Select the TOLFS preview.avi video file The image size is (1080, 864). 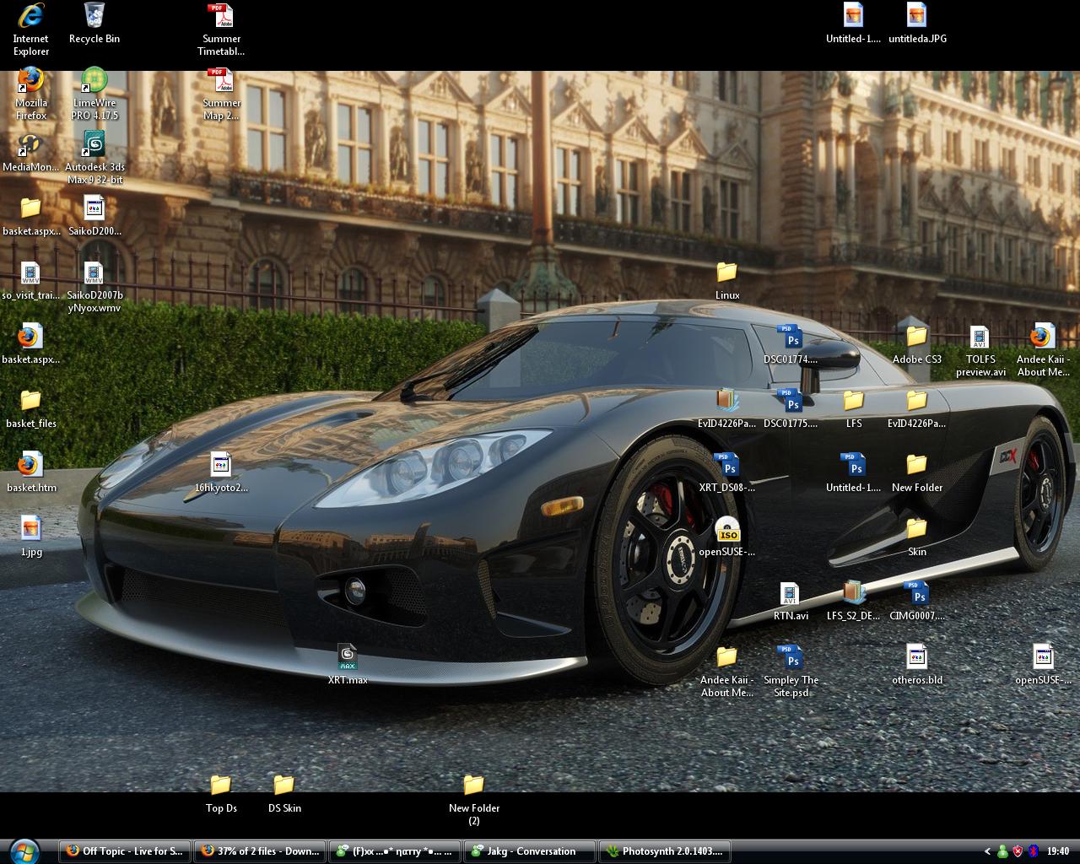point(980,336)
